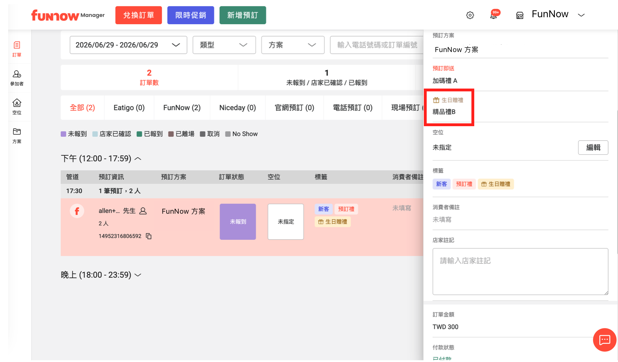The width and height of the screenshot is (618, 362).
Task: Open the 方案 plans sidebar icon
Action: point(17,135)
